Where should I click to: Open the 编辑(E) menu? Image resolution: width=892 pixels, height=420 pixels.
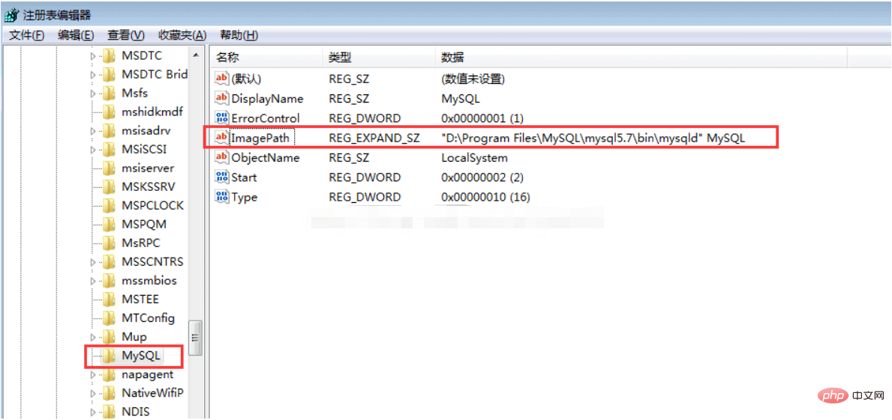[76, 35]
